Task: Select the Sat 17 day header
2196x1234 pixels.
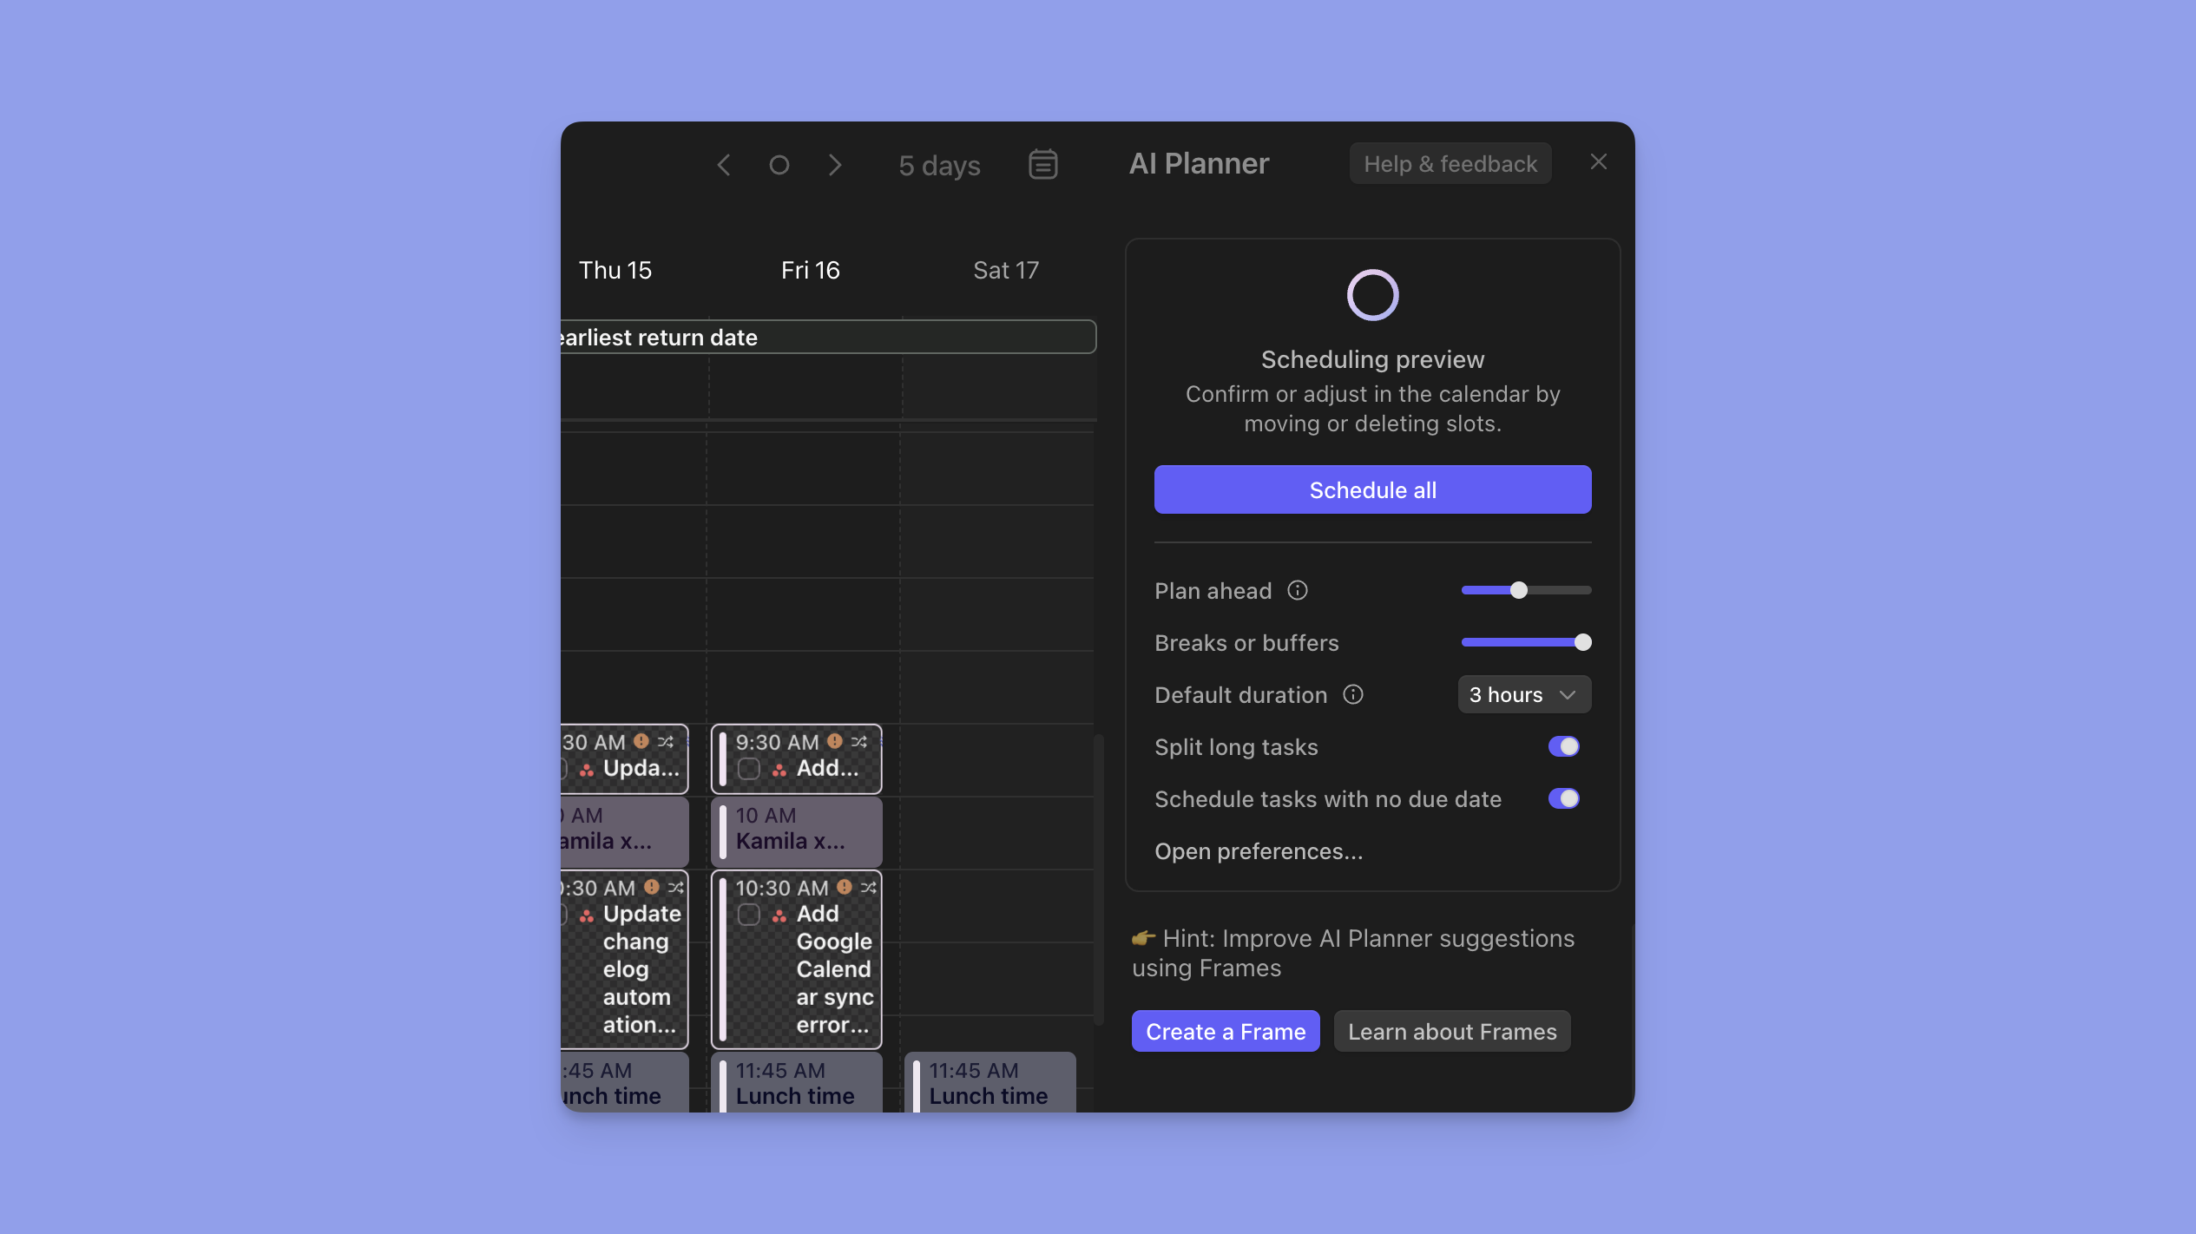Action: tap(1004, 270)
